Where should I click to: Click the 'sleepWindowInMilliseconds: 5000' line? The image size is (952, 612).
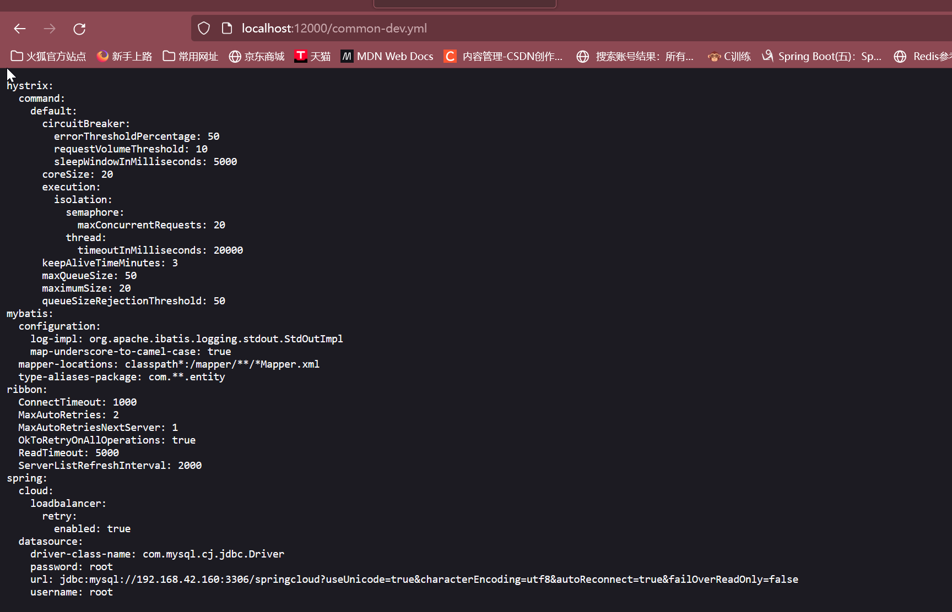145,162
